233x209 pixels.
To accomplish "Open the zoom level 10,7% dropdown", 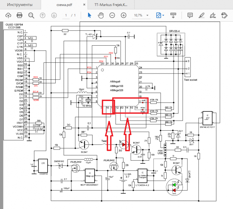I will 141,15.
